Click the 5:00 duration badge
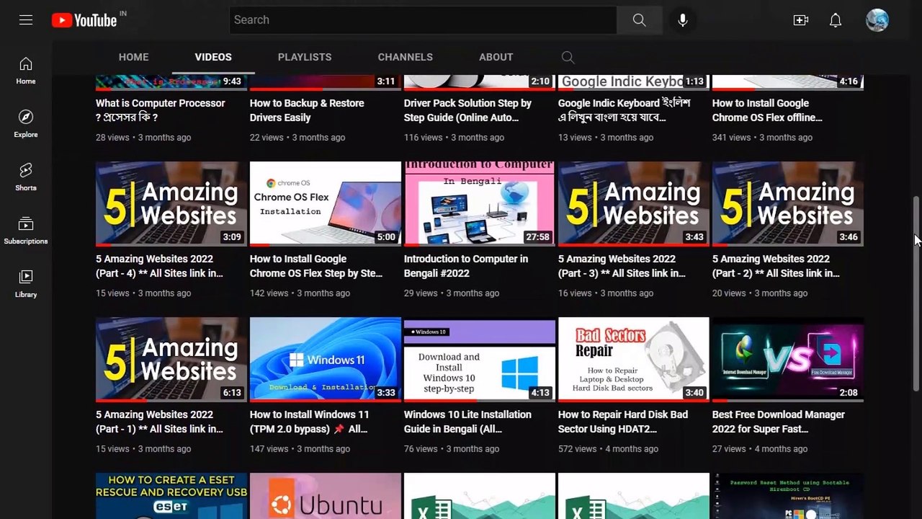The image size is (922, 519). click(386, 237)
